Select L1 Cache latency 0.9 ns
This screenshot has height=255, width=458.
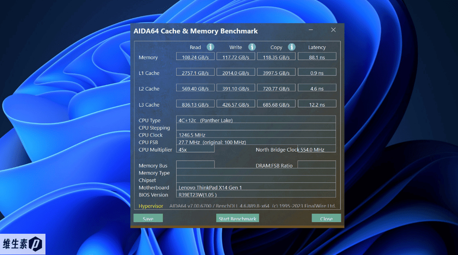[x=317, y=72]
